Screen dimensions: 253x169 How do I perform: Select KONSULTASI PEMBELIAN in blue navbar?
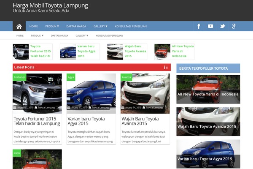pyautogui.click(x=131, y=26)
